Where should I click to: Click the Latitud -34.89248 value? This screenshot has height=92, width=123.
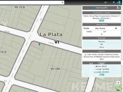105,69
